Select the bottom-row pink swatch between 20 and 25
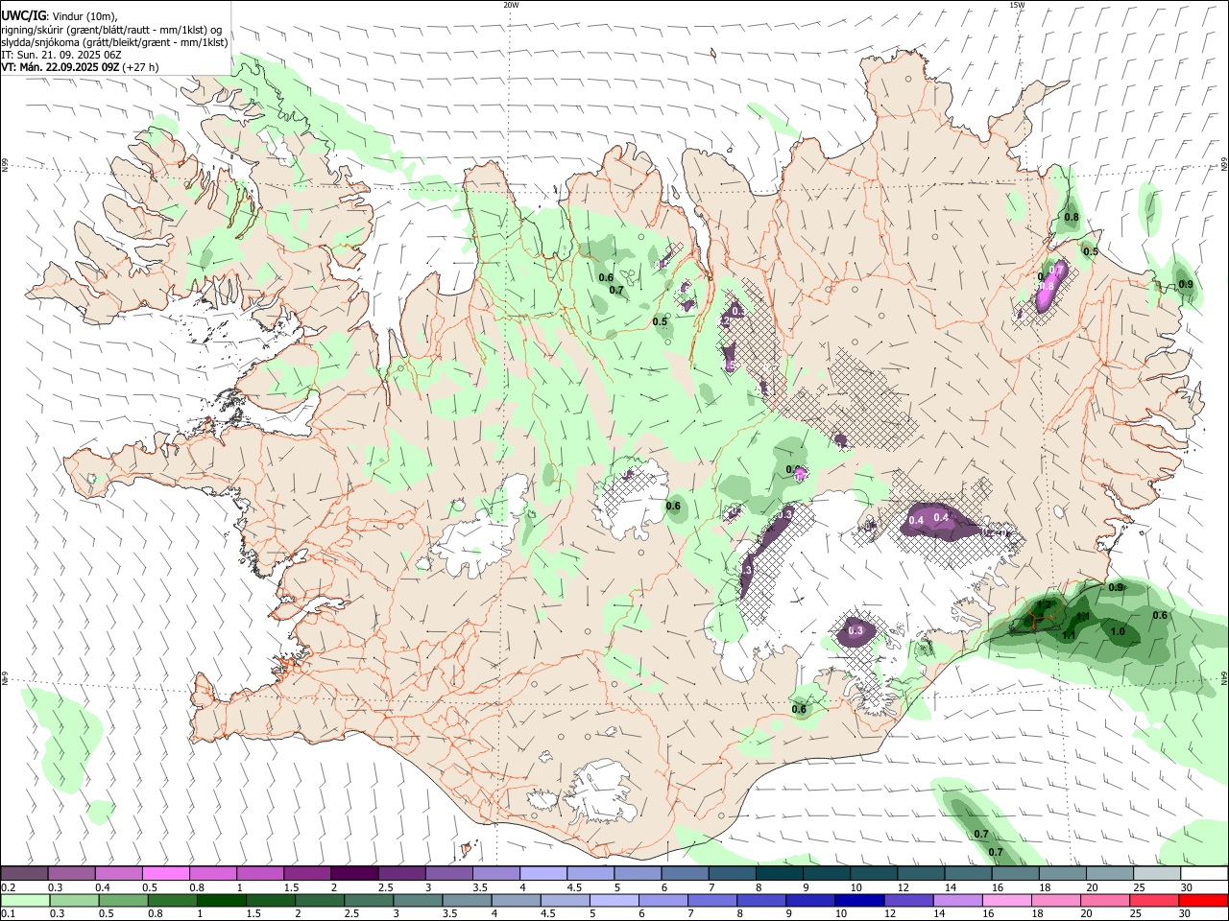This screenshot has height=921, width=1229. (1103, 900)
